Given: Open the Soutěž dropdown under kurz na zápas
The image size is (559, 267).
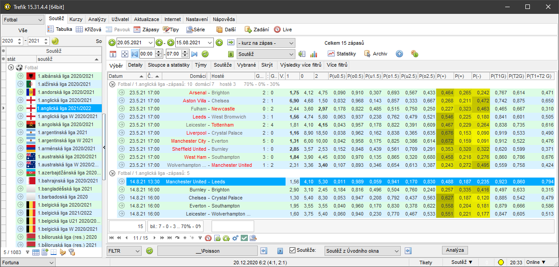Looking at the screenshot, I should pos(266,54).
